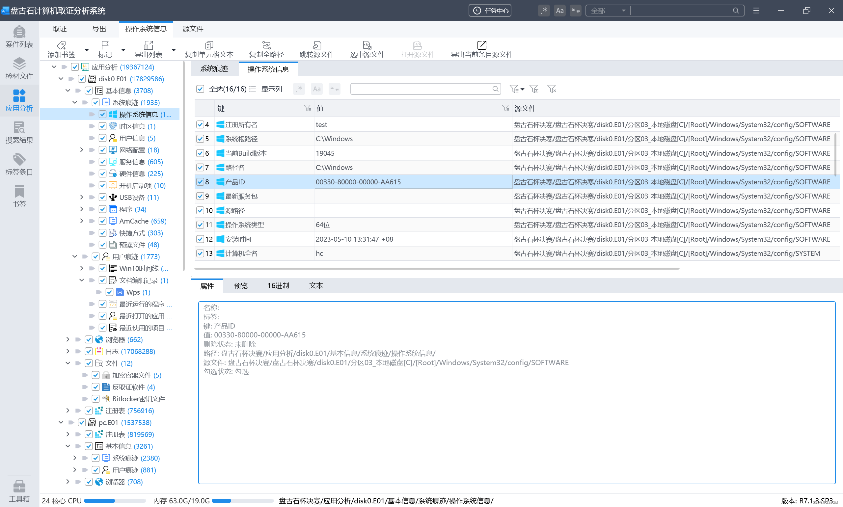Image resolution: width=843 pixels, height=507 pixels.
Task: Toggle regex search in title bar
Action: click(x=544, y=11)
